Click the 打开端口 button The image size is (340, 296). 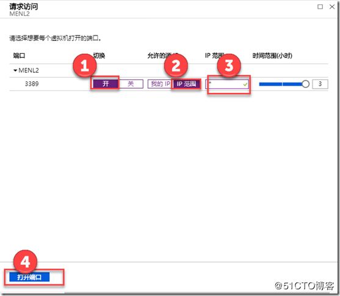pyautogui.click(x=29, y=277)
